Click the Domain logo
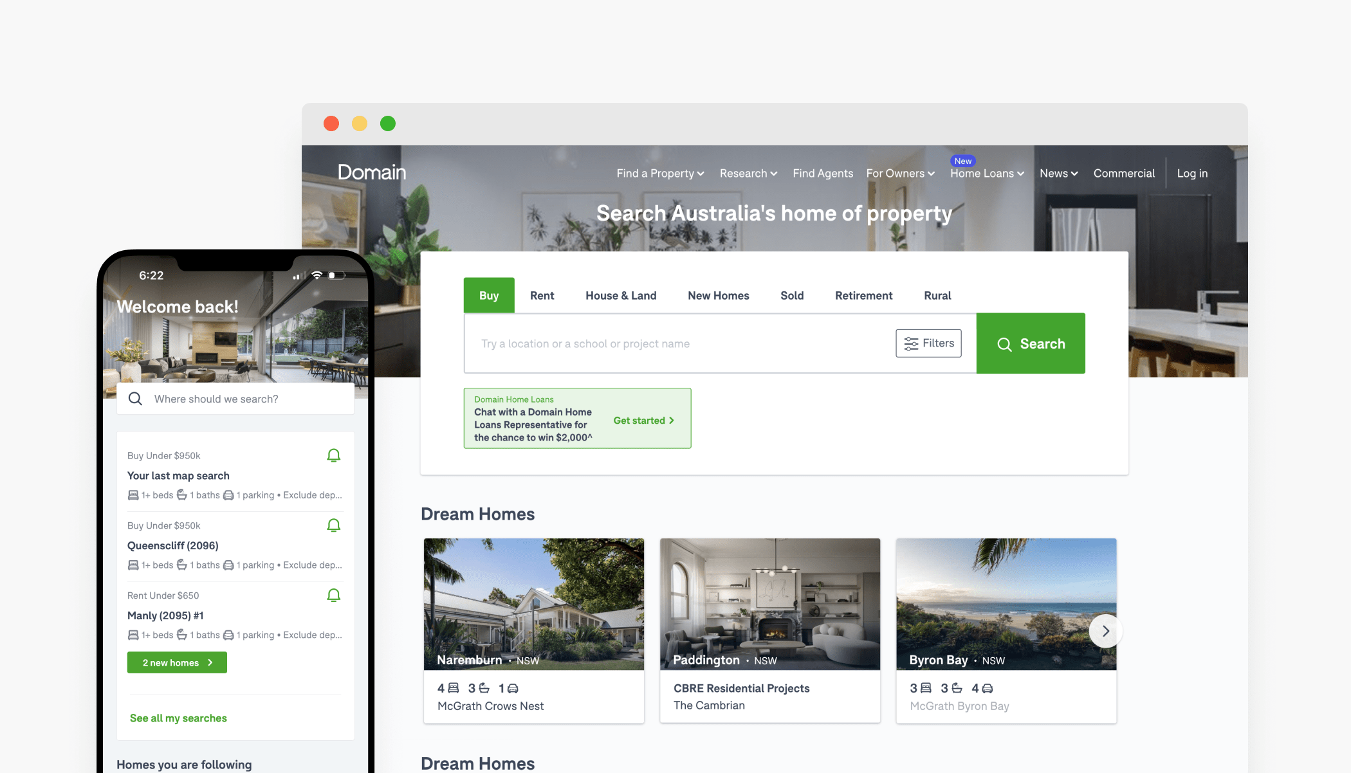 372,172
